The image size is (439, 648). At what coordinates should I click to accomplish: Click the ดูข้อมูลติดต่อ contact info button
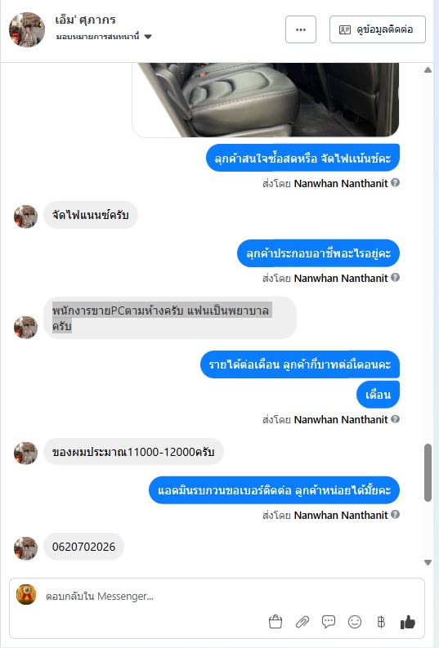point(378,29)
